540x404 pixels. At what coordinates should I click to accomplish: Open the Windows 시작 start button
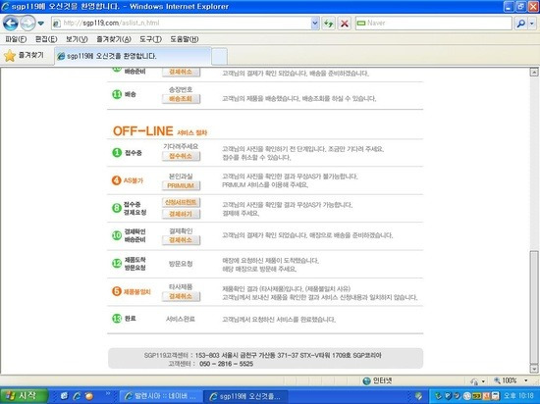coord(24,396)
